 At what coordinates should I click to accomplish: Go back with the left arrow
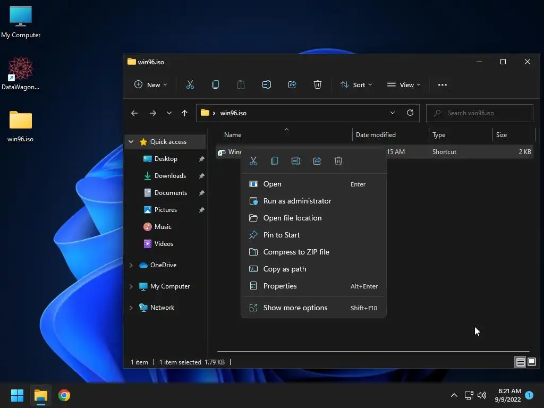pyautogui.click(x=134, y=113)
